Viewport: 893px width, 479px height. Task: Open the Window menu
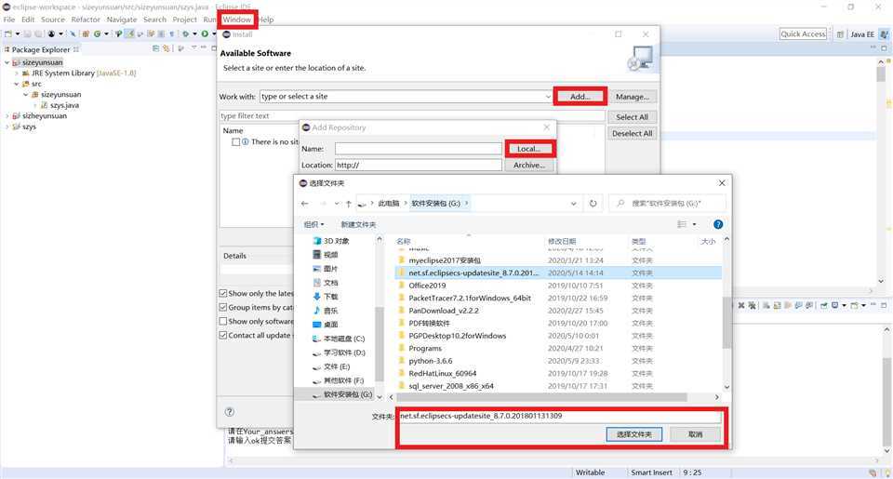tap(237, 20)
